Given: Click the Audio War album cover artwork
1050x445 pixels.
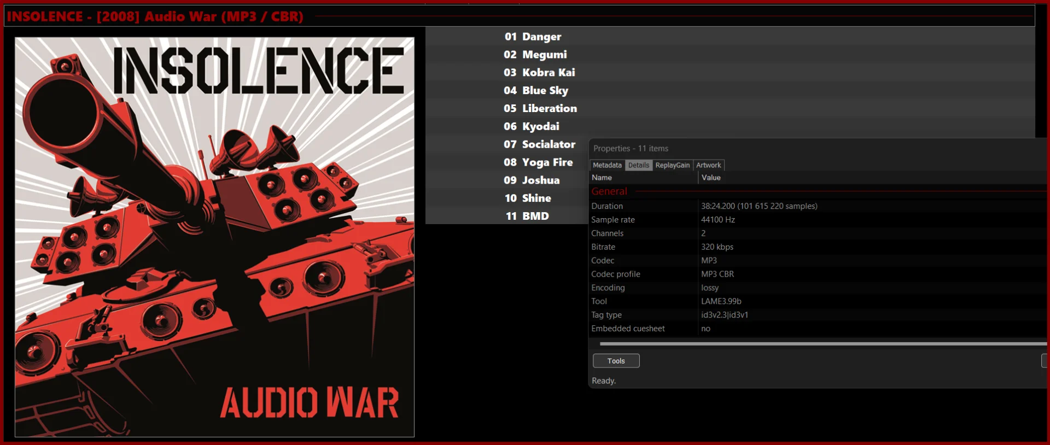Looking at the screenshot, I should 214,237.
